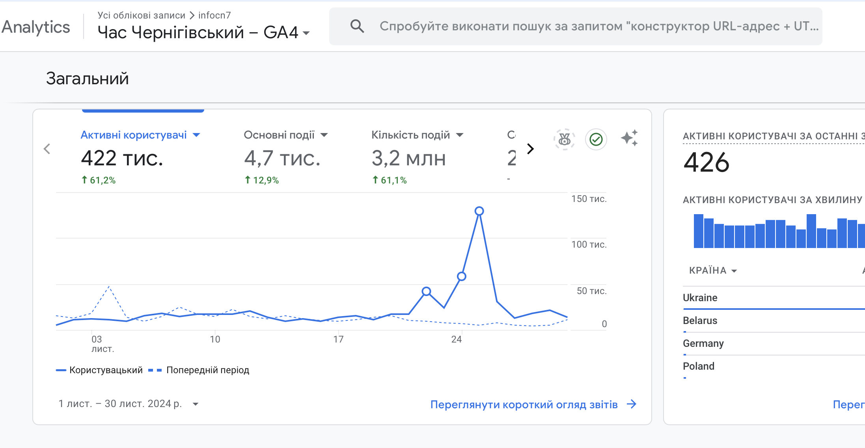Open Усі облікові записи breadcrumb
Viewport: 865px width, 448px height.
(141, 15)
